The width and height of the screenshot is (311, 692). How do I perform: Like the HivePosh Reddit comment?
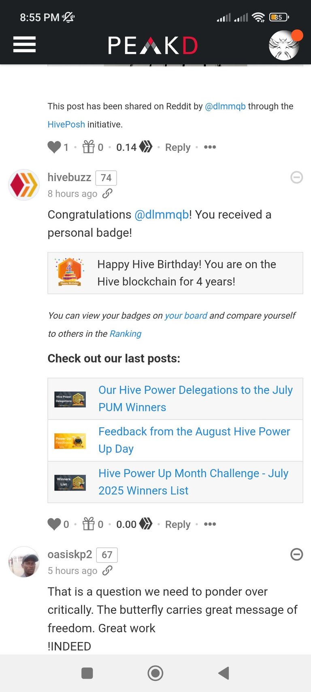click(54, 147)
